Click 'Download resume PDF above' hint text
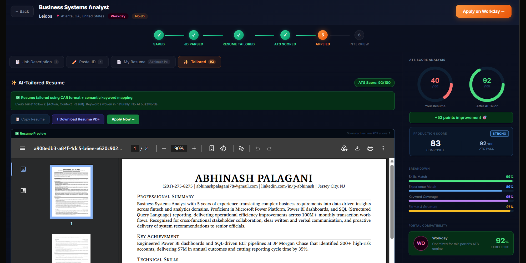 click(x=368, y=133)
